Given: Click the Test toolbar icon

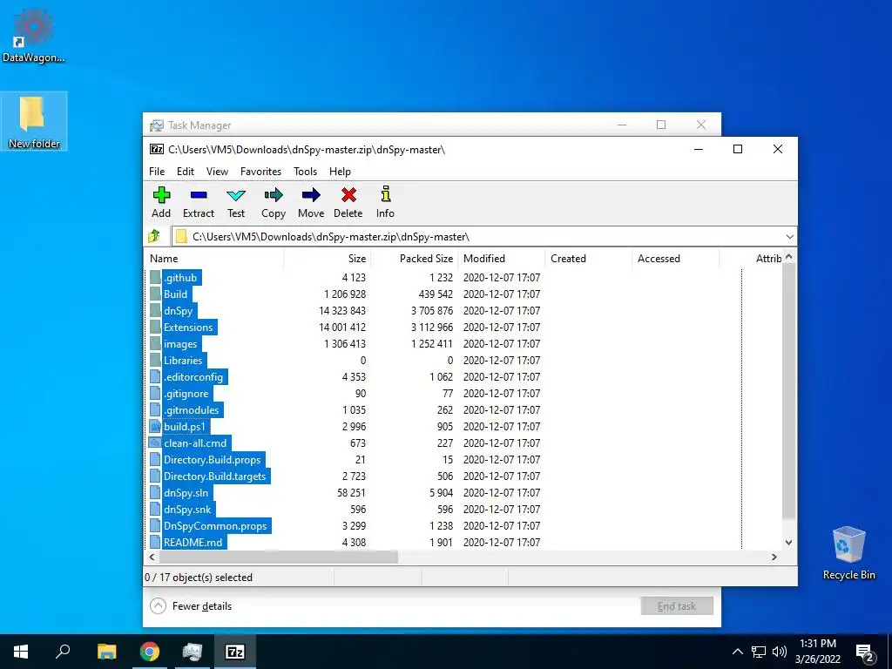Looking at the screenshot, I should (x=236, y=195).
